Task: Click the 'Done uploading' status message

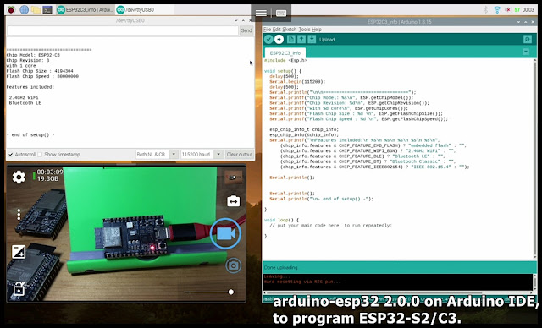Action: 280,267
